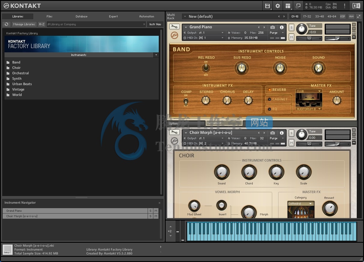
Task: Open Grand Piano Purge dropdown
Action: pos(276,33)
